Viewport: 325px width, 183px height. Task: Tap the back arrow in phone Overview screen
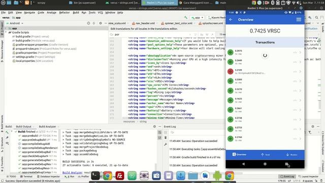(x=231, y=19)
